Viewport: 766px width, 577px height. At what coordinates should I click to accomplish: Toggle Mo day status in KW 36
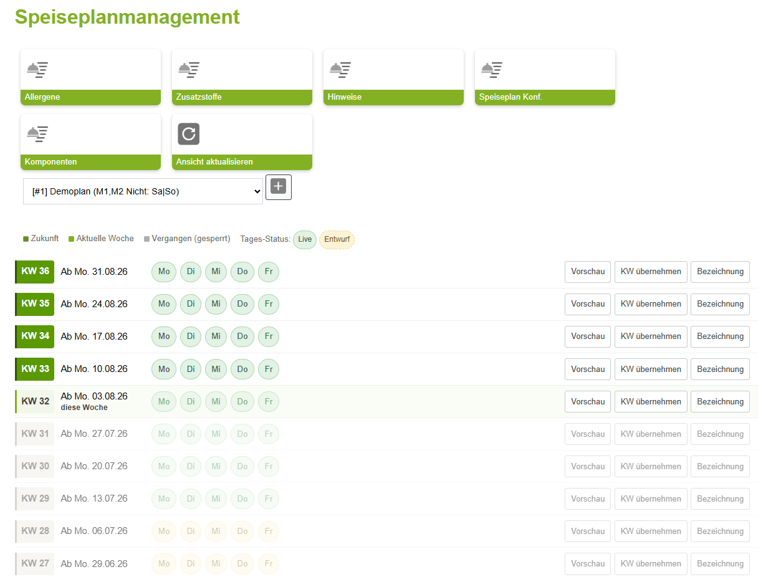[x=164, y=272]
